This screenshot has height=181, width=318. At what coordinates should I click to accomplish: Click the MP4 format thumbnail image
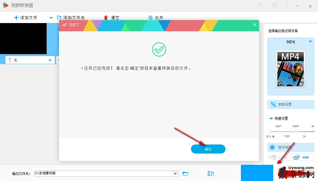point(291,69)
